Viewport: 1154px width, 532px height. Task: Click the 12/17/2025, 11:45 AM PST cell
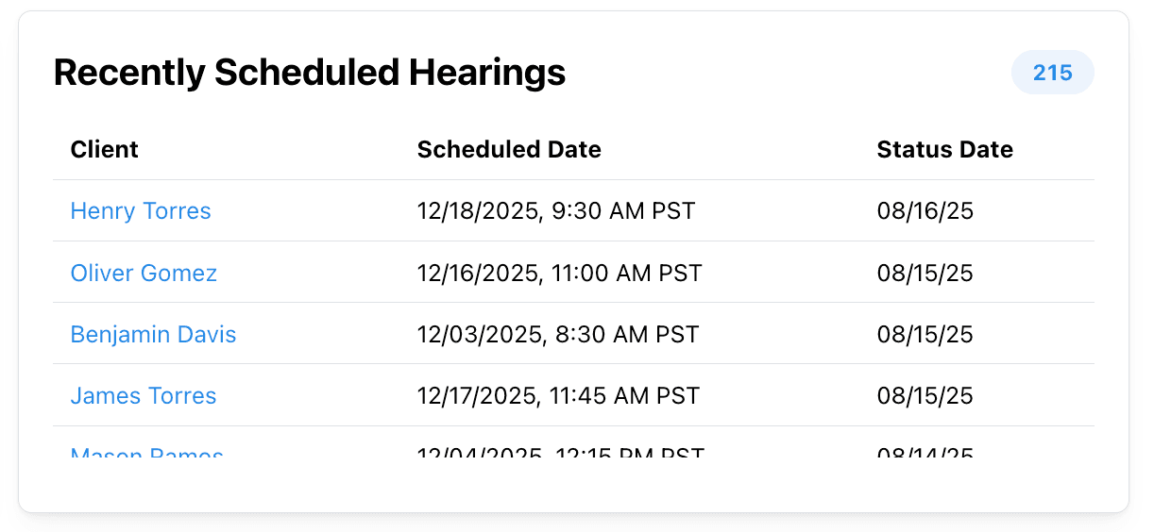click(x=558, y=395)
